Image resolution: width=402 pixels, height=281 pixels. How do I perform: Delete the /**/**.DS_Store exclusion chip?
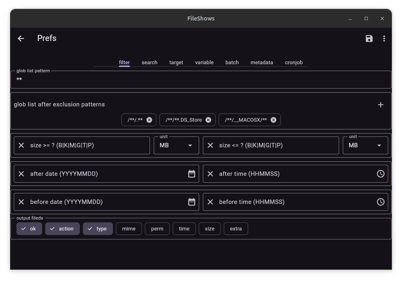click(208, 120)
